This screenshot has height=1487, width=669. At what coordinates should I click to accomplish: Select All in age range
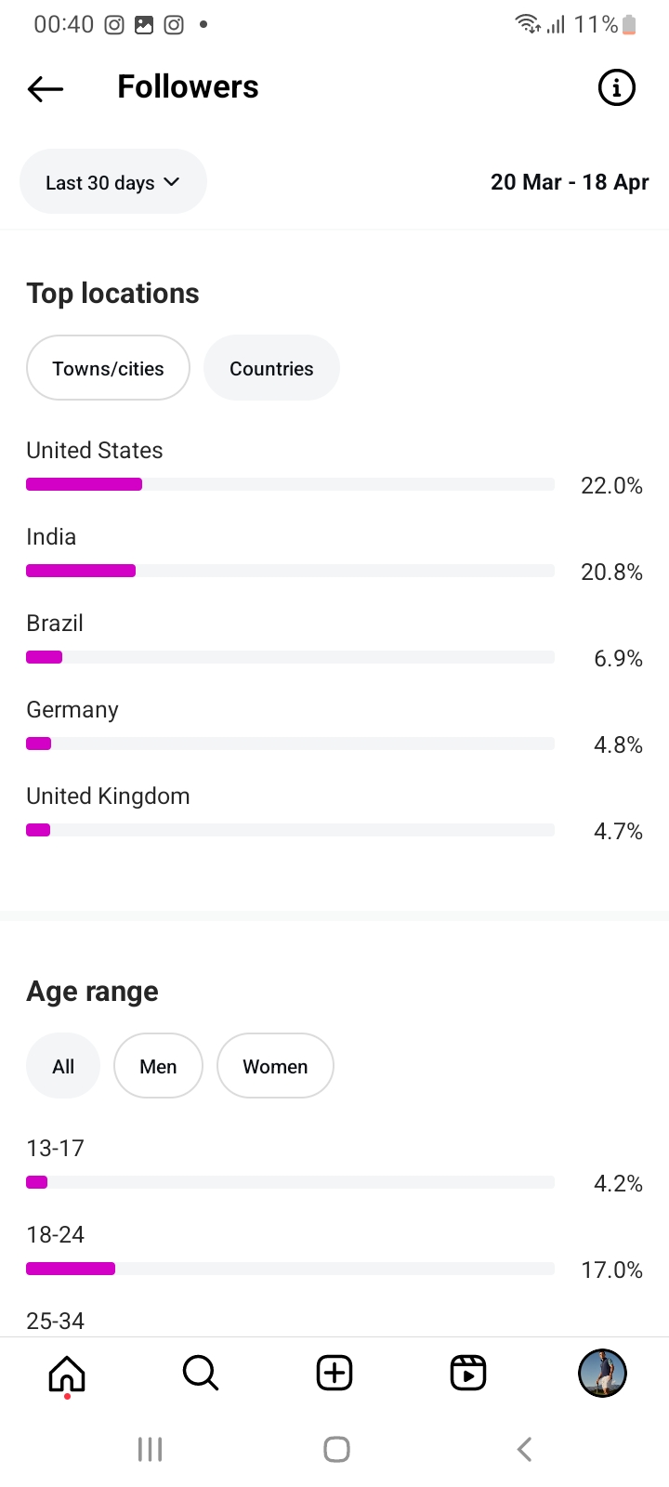[x=63, y=1066]
